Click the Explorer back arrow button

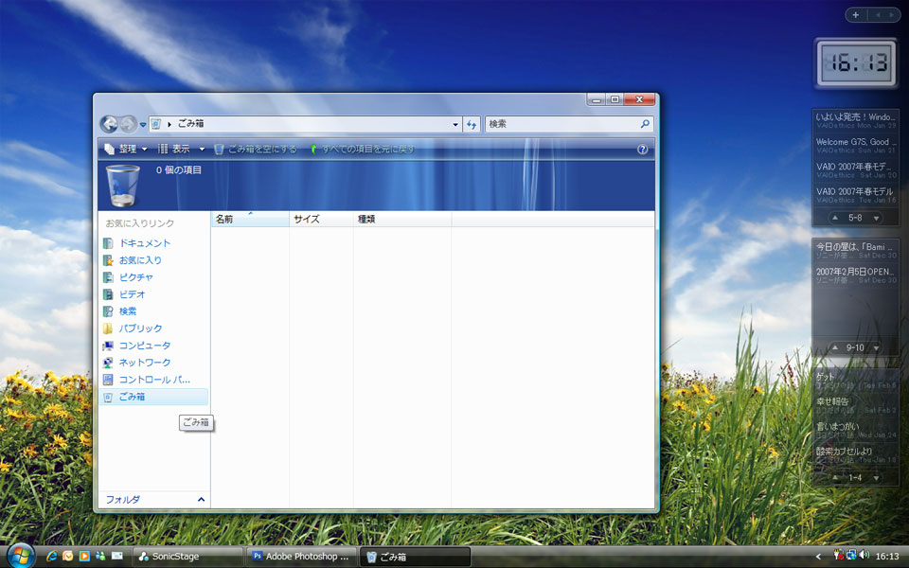tap(109, 124)
